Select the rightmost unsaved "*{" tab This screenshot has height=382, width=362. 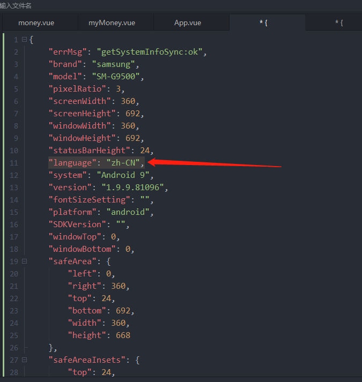click(338, 23)
